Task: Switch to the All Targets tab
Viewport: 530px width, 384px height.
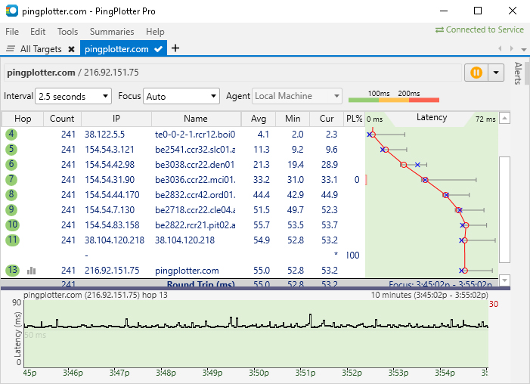Action: point(42,49)
